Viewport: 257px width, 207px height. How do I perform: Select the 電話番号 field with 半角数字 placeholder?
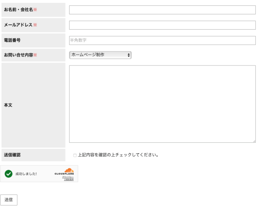[162, 40]
